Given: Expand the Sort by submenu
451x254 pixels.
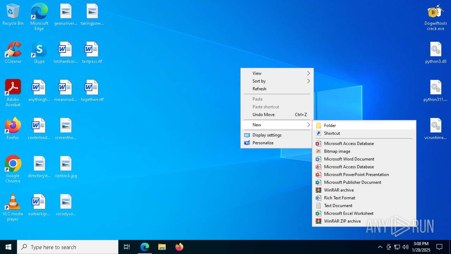Looking at the screenshot, I should 277,81.
